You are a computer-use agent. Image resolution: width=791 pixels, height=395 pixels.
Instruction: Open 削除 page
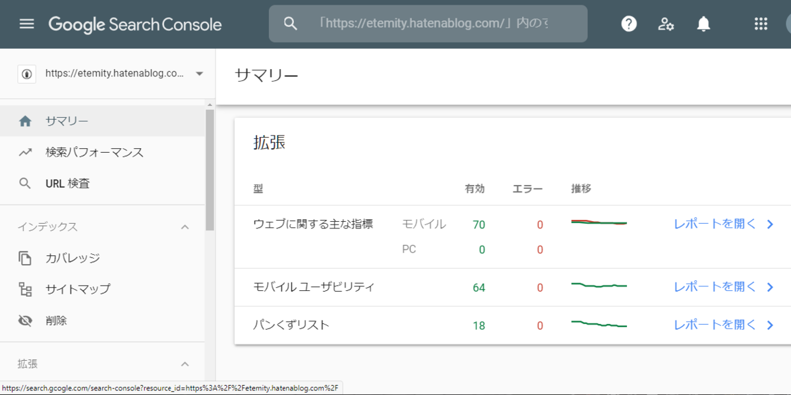[103, 321]
